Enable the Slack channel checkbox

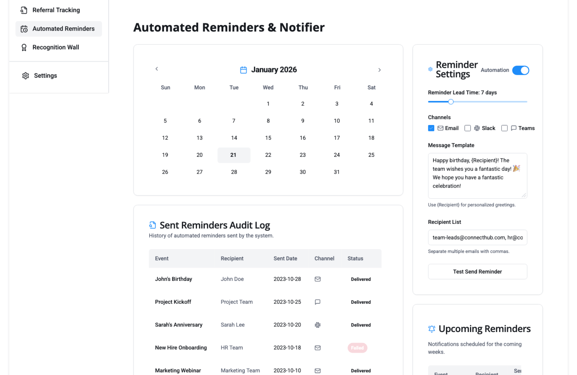point(467,128)
